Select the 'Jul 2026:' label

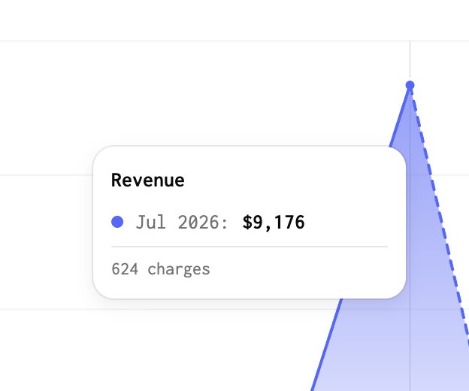[182, 223]
